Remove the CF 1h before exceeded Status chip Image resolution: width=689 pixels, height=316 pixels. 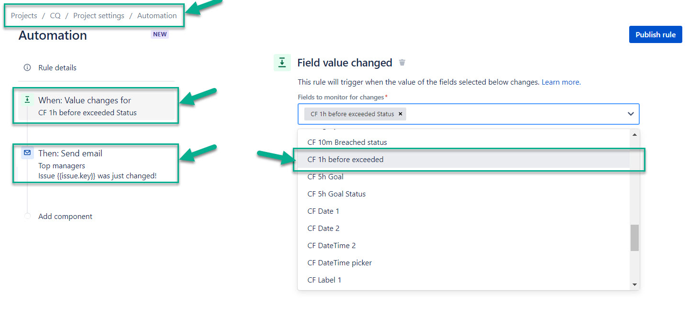tap(400, 114)
